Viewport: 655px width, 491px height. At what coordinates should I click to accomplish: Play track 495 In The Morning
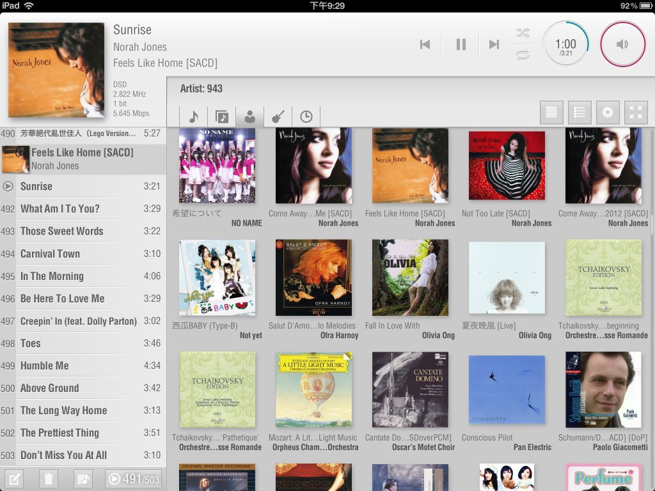83,276
